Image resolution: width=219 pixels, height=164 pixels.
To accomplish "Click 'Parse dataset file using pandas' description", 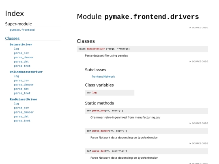I will pyautogui.click(x=106, y=55).
